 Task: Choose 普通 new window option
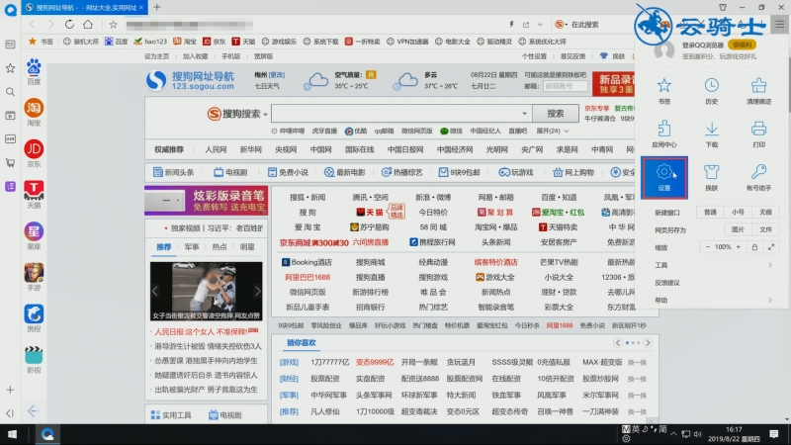coord(710,213)
